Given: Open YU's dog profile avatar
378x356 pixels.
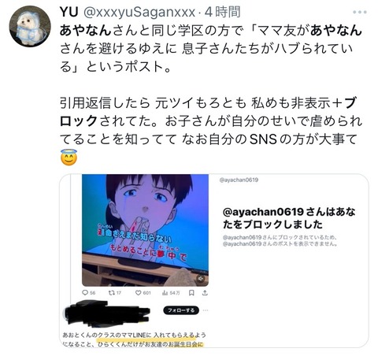Looking at the screenshot, I should pos(30,26).
